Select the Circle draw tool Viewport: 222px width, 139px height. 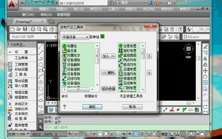point(41,82)
